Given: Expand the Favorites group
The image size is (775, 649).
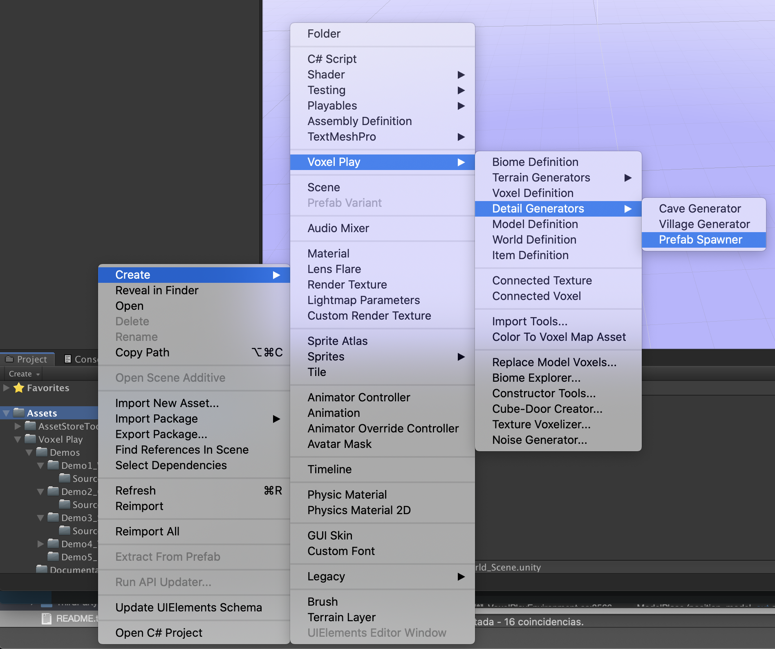Looking at the screenshot, I should click(x=6, y=388).
